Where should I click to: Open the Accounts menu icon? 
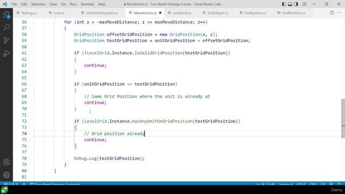[6, 162]
